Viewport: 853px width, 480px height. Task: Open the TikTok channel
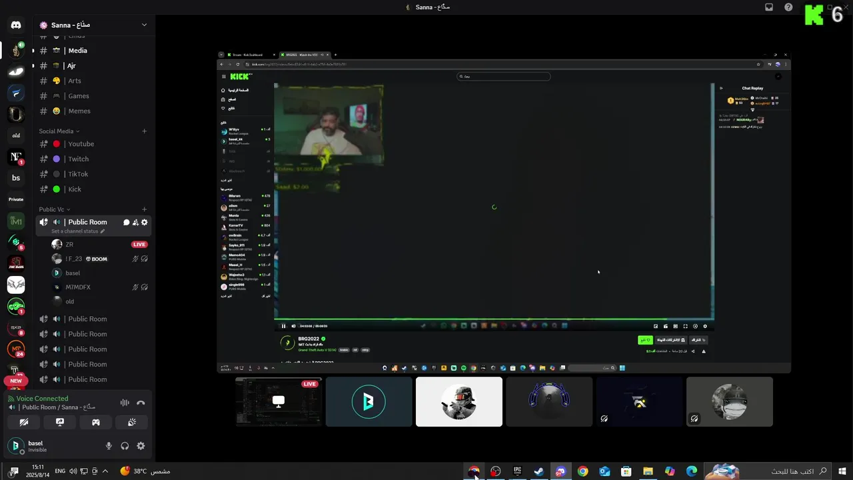tap(93, 174)
